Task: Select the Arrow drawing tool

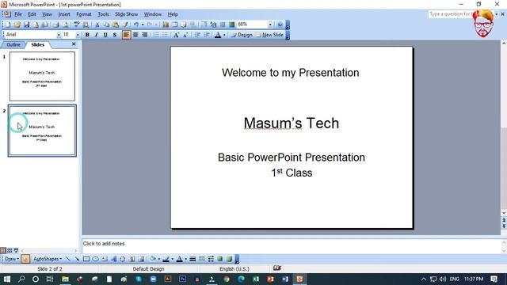Action: pyautogui.click(x=77, y=259)
